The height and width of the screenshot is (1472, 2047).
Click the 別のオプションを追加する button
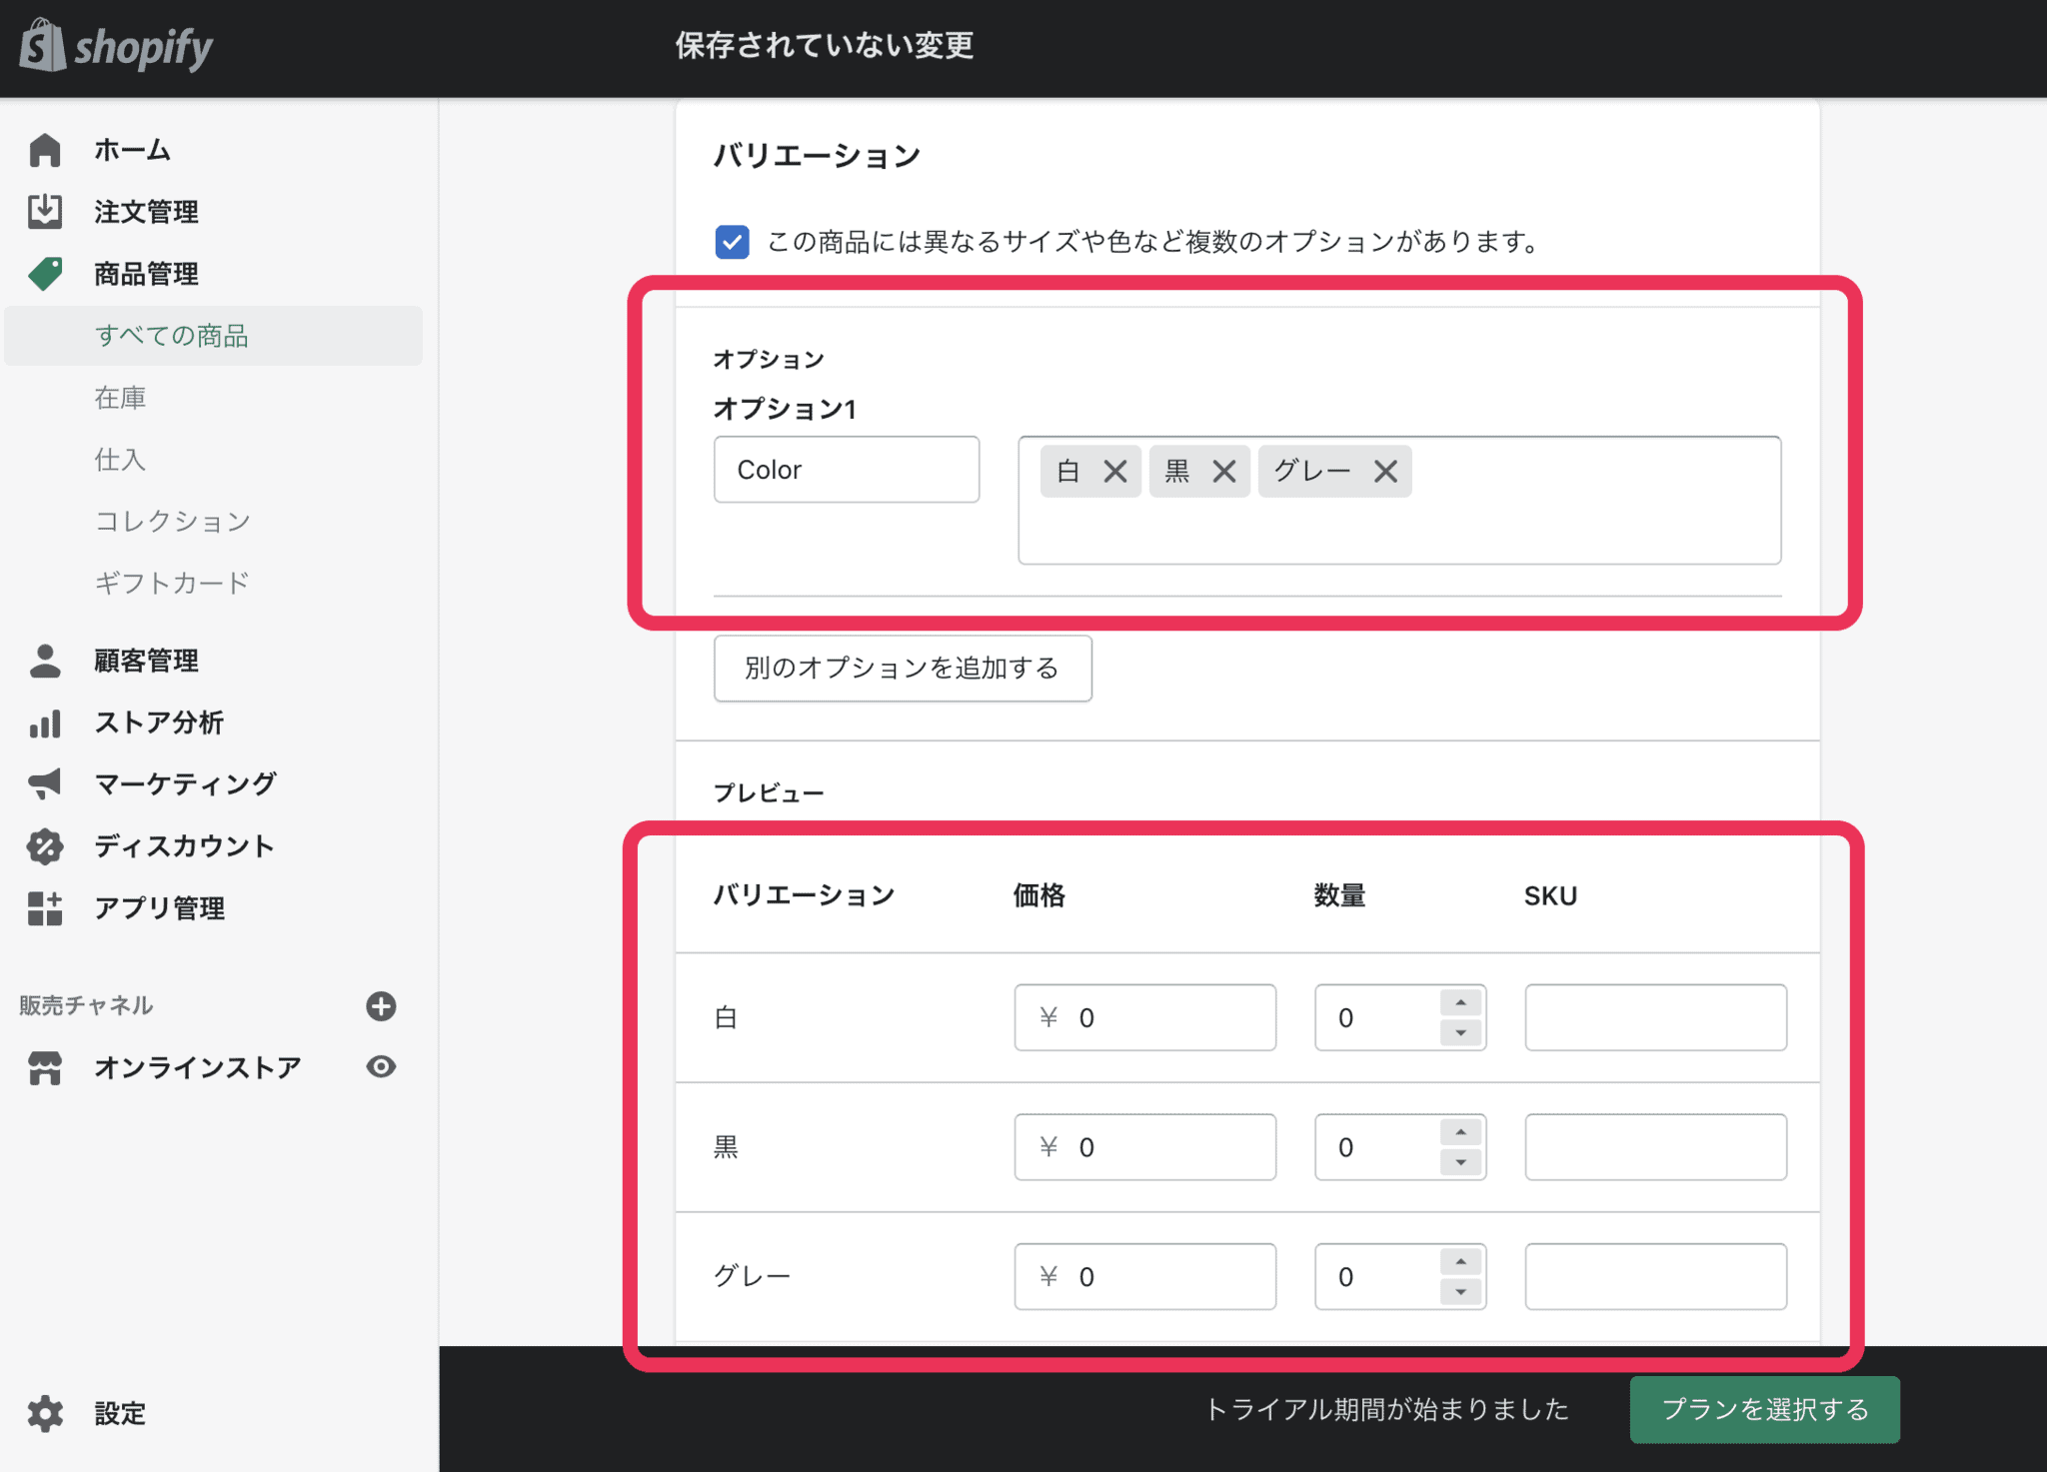(902, 669)
